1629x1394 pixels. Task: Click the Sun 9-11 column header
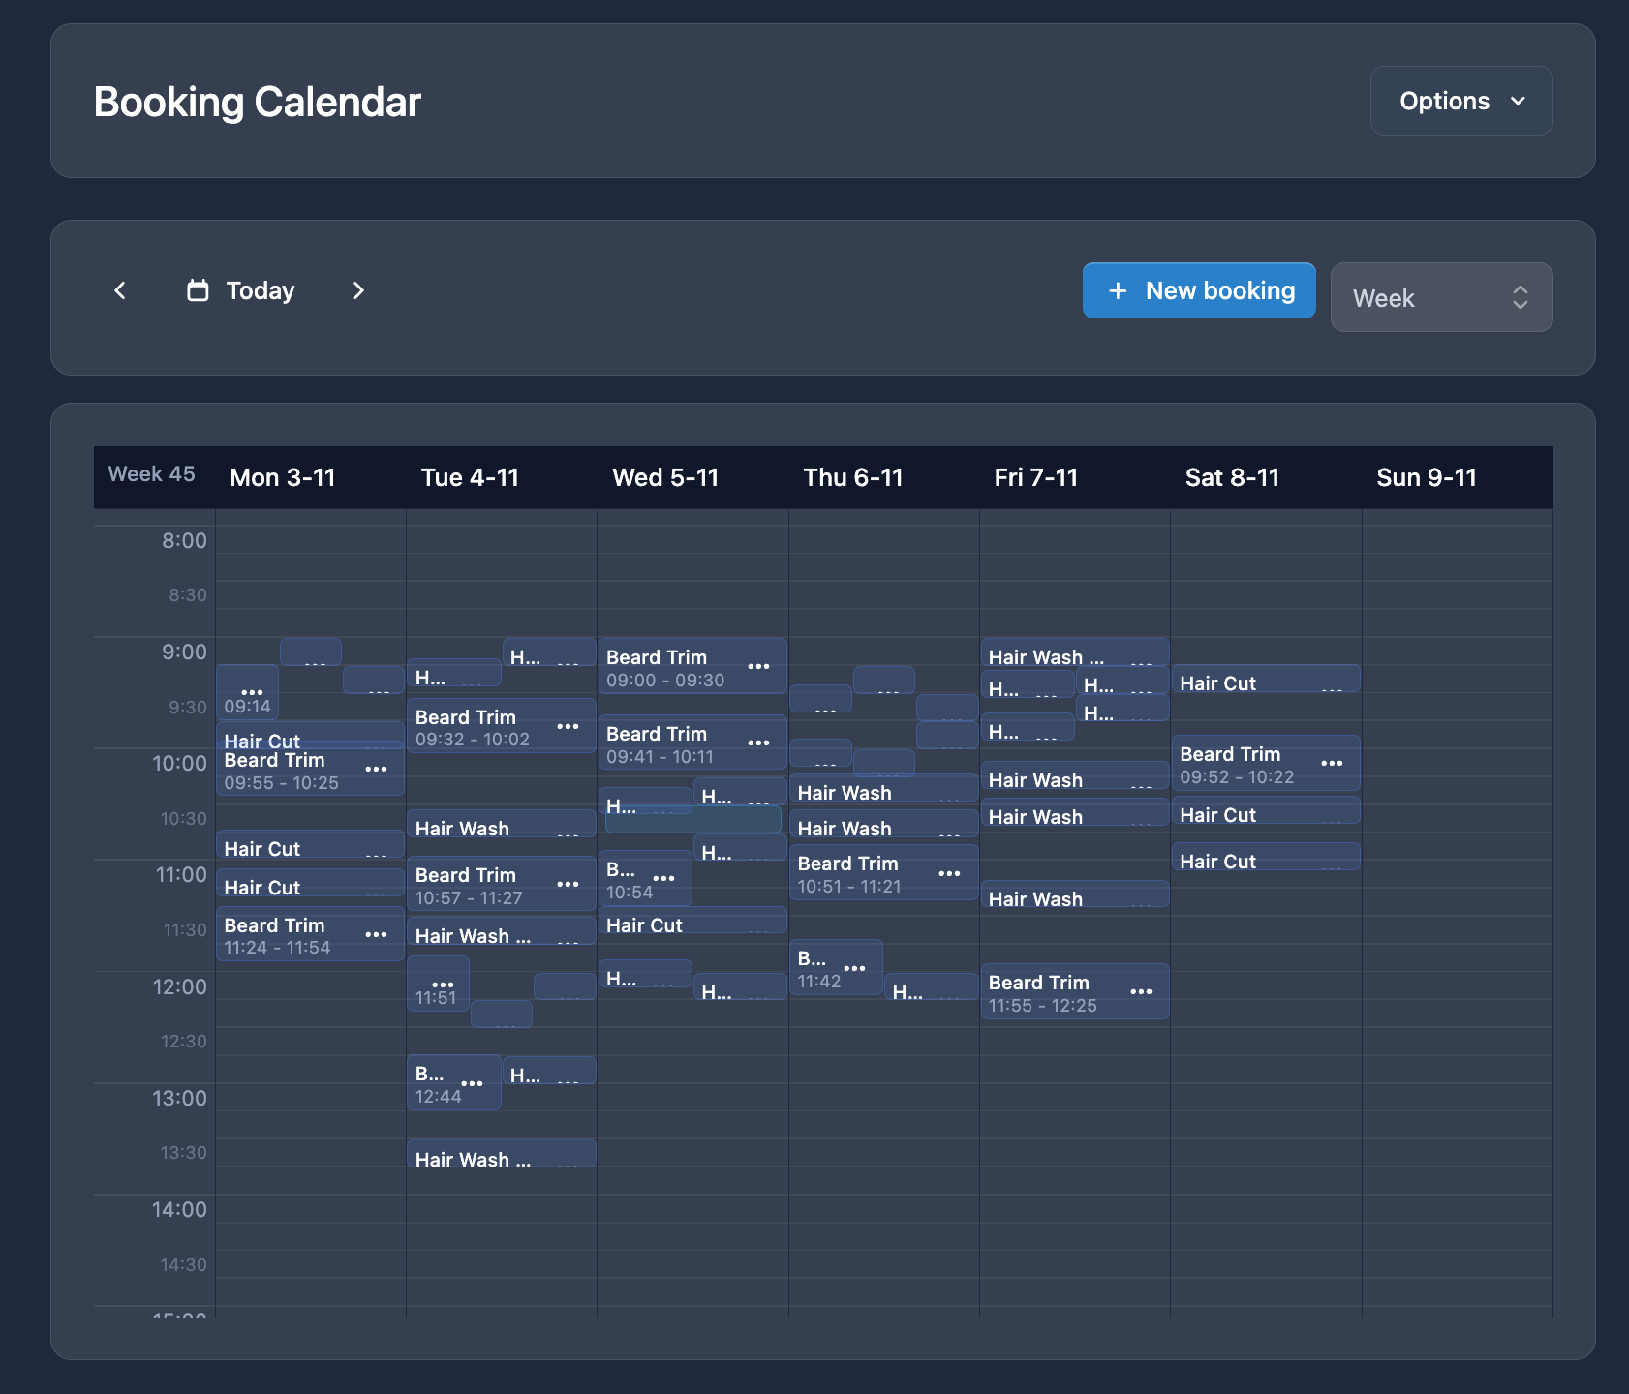tap(1427, 476)
